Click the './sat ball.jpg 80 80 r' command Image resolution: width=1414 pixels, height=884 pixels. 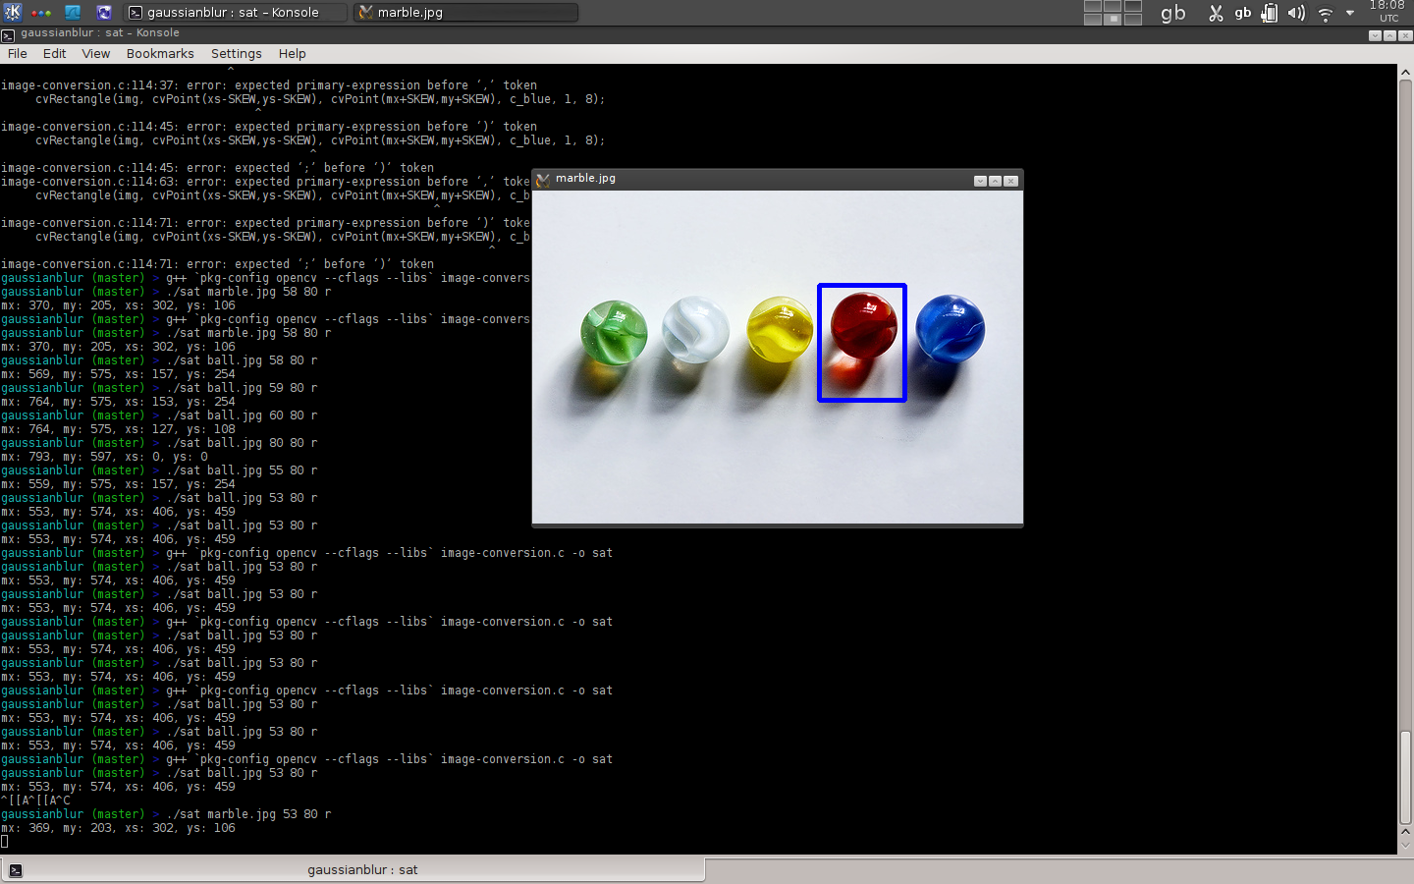point(242,443)
